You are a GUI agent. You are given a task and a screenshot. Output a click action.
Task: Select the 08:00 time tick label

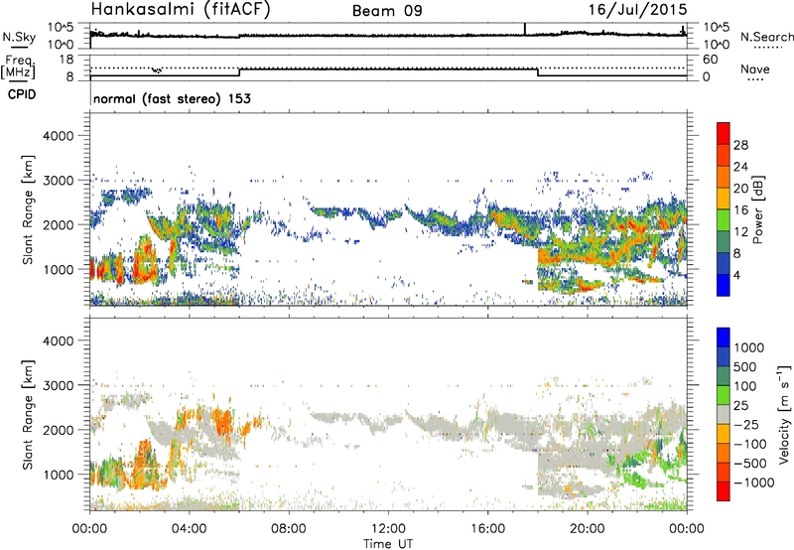point(288,529)
